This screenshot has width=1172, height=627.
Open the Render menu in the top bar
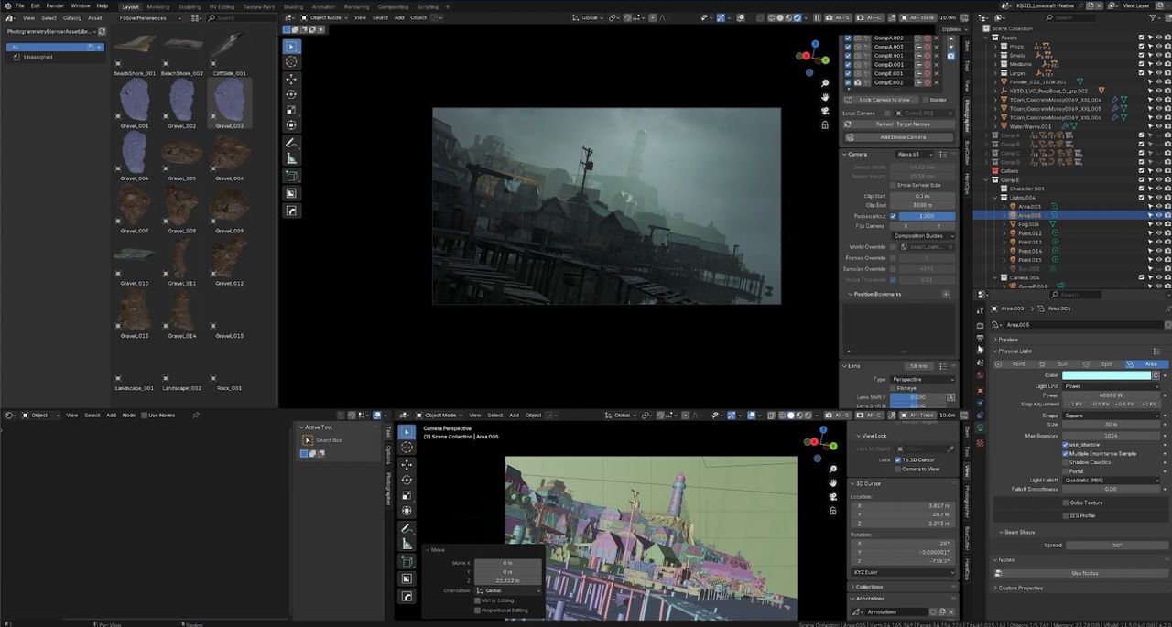tap(55, 5)
